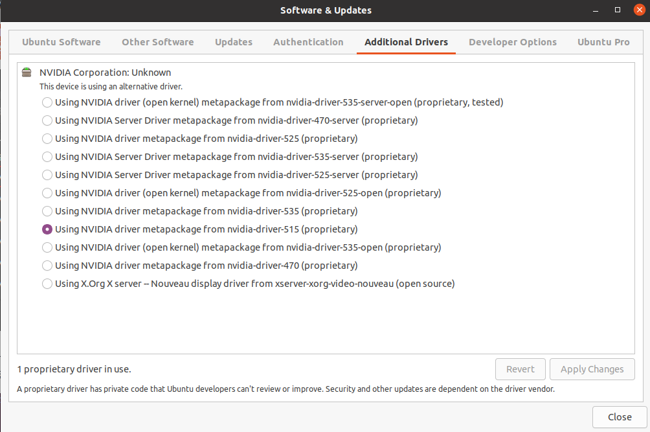The height and width of the screenshot is (432, 650).
Task: Choose nvidia-driver-470 (proprietary) radio button
Action: click(x=47, y=266)
